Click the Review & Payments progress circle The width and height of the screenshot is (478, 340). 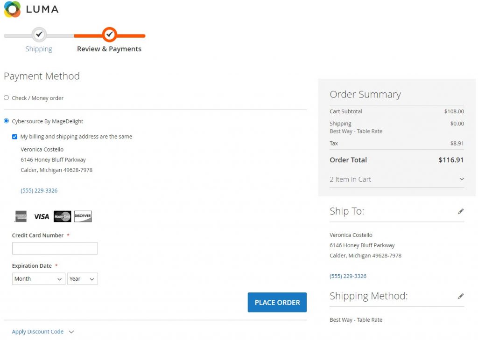coord(109,34)
